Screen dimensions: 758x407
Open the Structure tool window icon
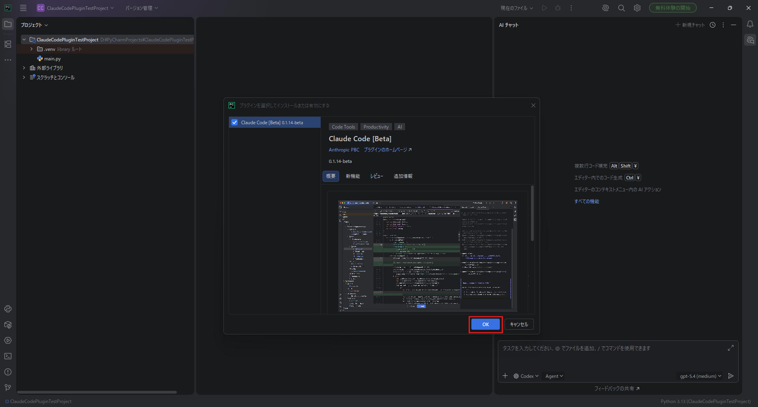pos(8,44)
